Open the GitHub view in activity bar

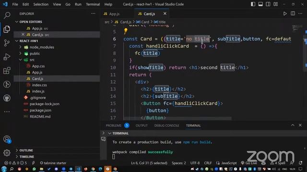pos(7,98)
